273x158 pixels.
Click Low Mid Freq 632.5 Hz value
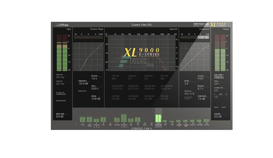click(x=133, y=89)
